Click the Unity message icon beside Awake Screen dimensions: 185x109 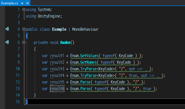[x=7, y=42]
